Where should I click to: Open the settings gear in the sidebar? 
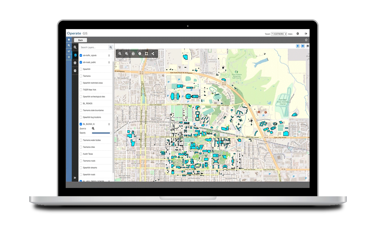click(x=75, y=71)
